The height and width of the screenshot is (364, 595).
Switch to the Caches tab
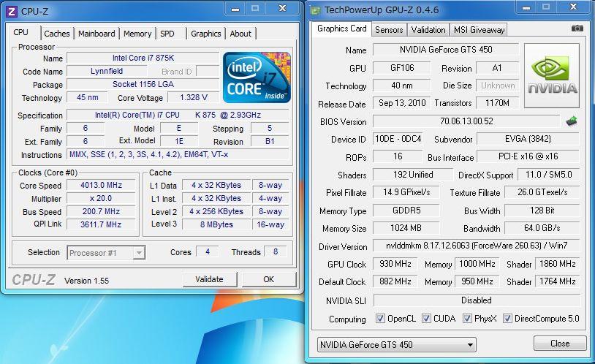pyautogui.click(x=57, y=34)
